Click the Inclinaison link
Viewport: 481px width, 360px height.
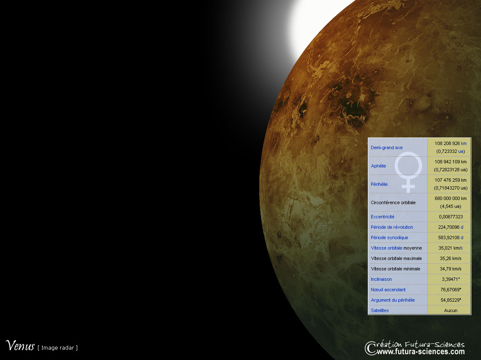point(381,279)
